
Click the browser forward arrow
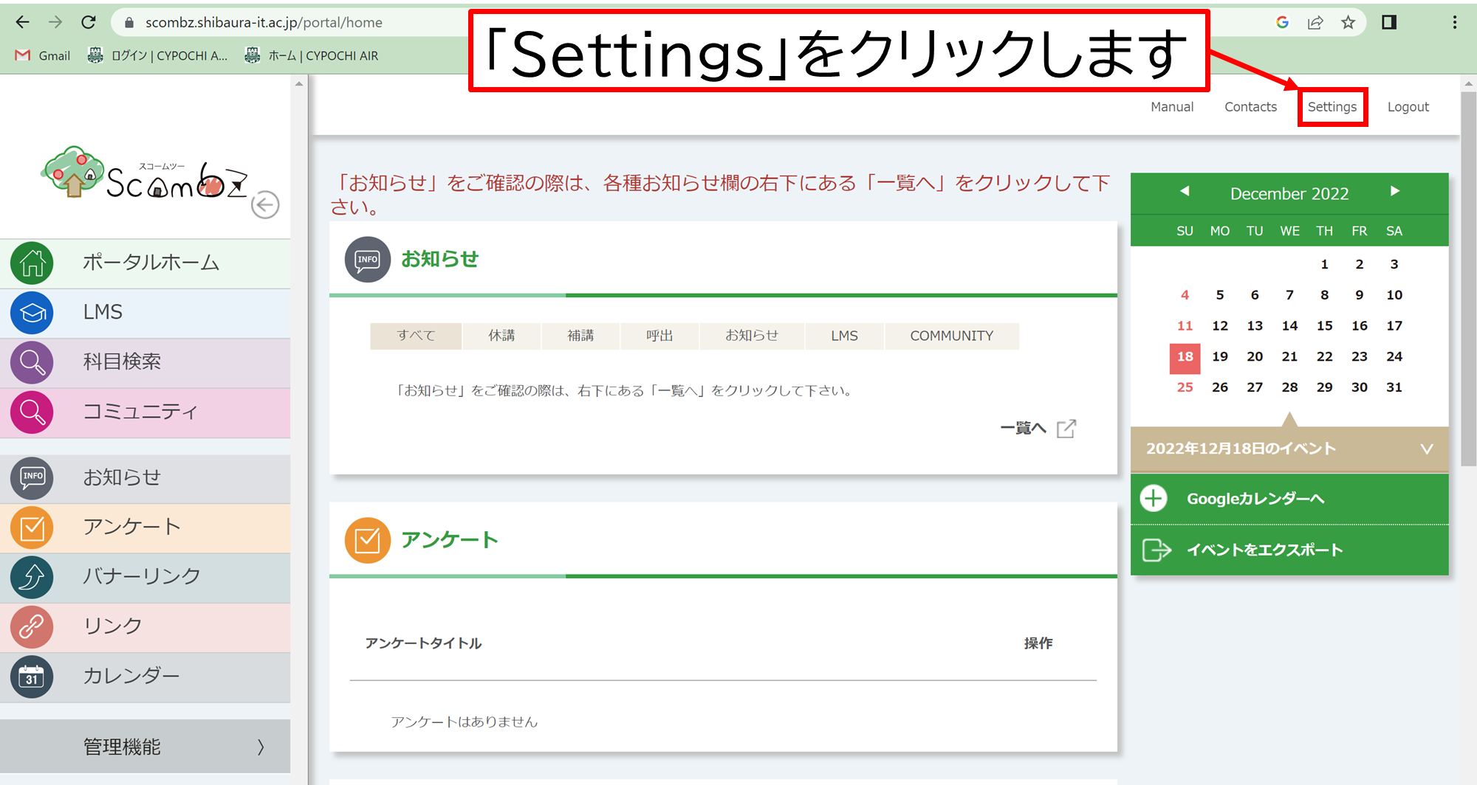(x=55, y=22)
